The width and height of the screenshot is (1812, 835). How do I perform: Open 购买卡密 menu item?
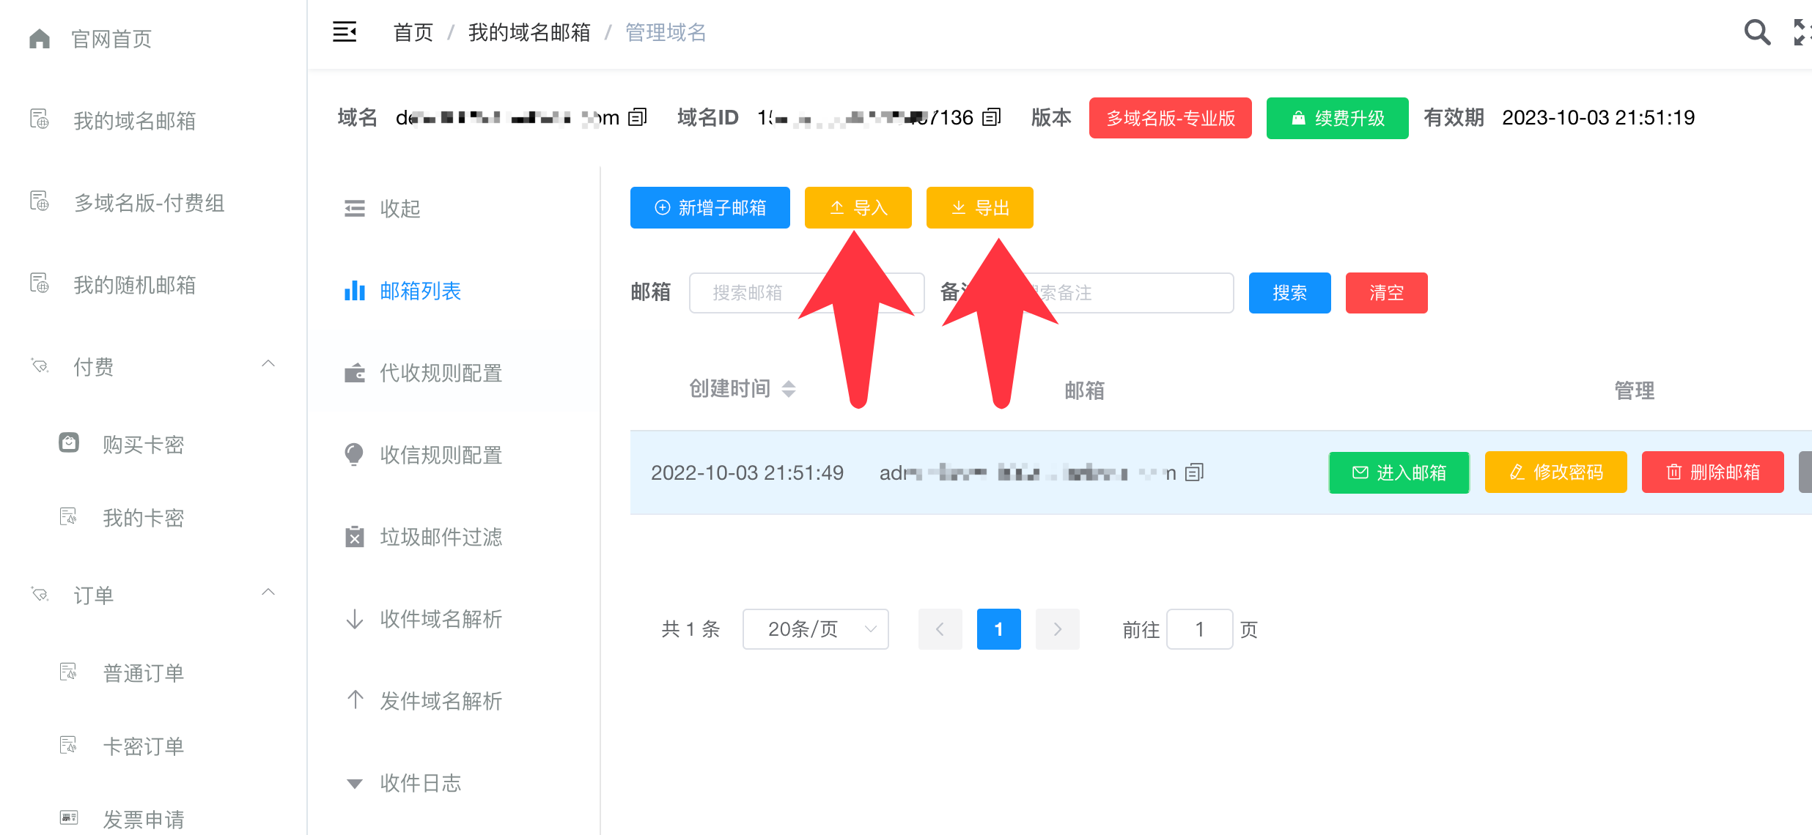144,445
